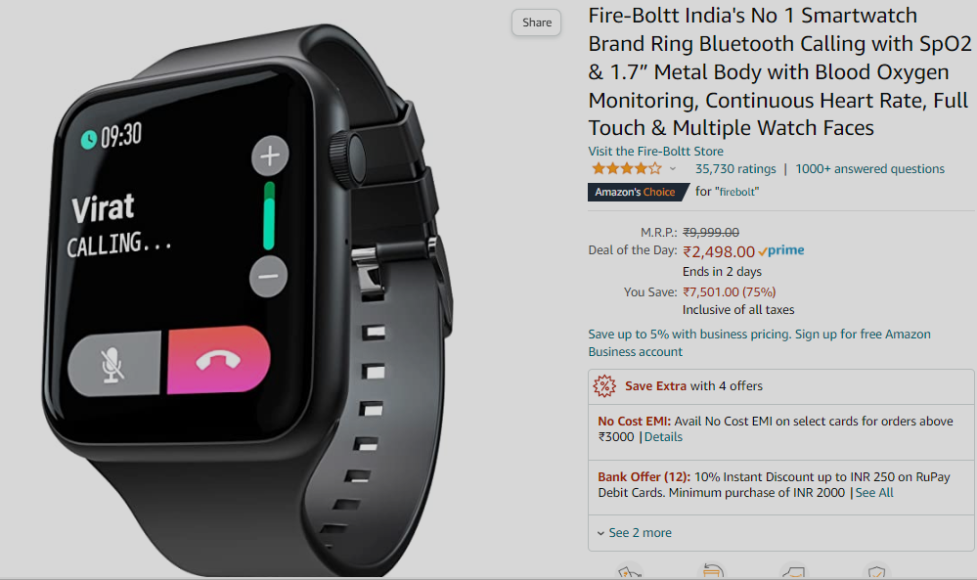Click the red end-call icon on watch

click(x=218, y=360)
